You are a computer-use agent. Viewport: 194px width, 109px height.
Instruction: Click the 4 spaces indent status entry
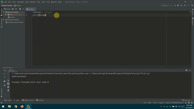tap(161, 103)
